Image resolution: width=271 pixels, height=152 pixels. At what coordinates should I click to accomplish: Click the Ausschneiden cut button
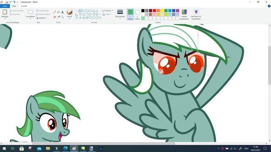17,11
